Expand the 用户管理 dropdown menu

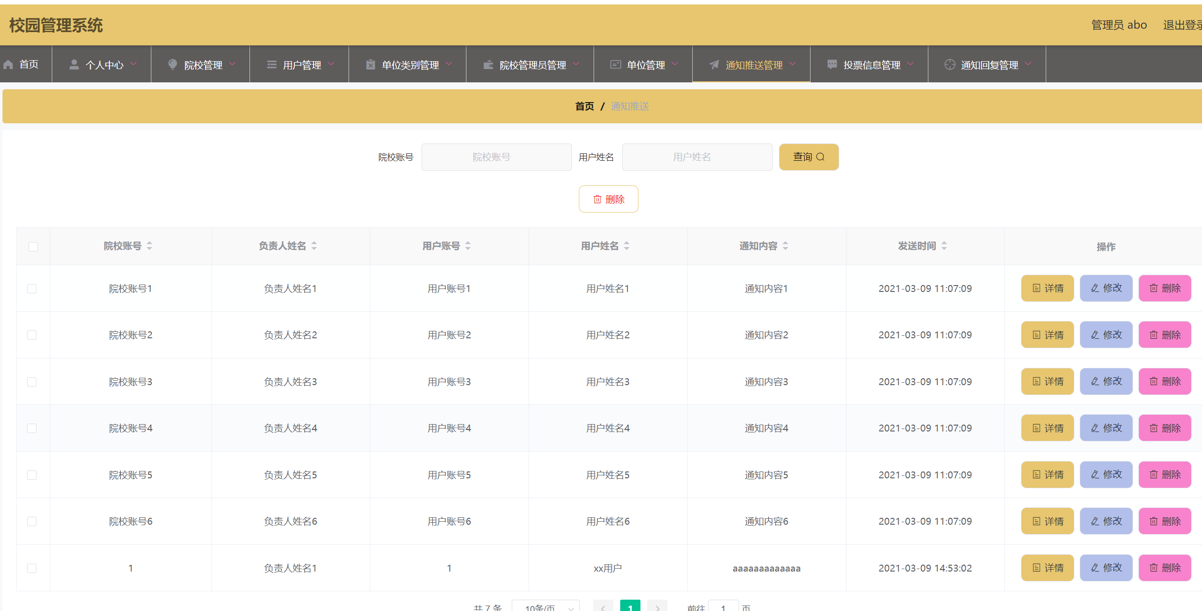(331, 64)
